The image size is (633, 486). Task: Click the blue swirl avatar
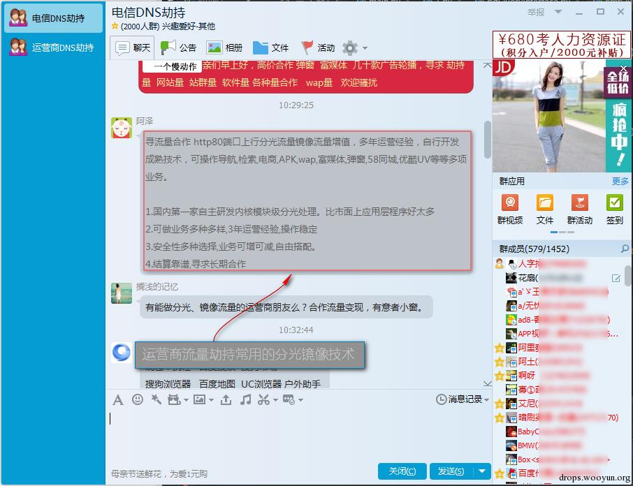(x=122, y=352)
